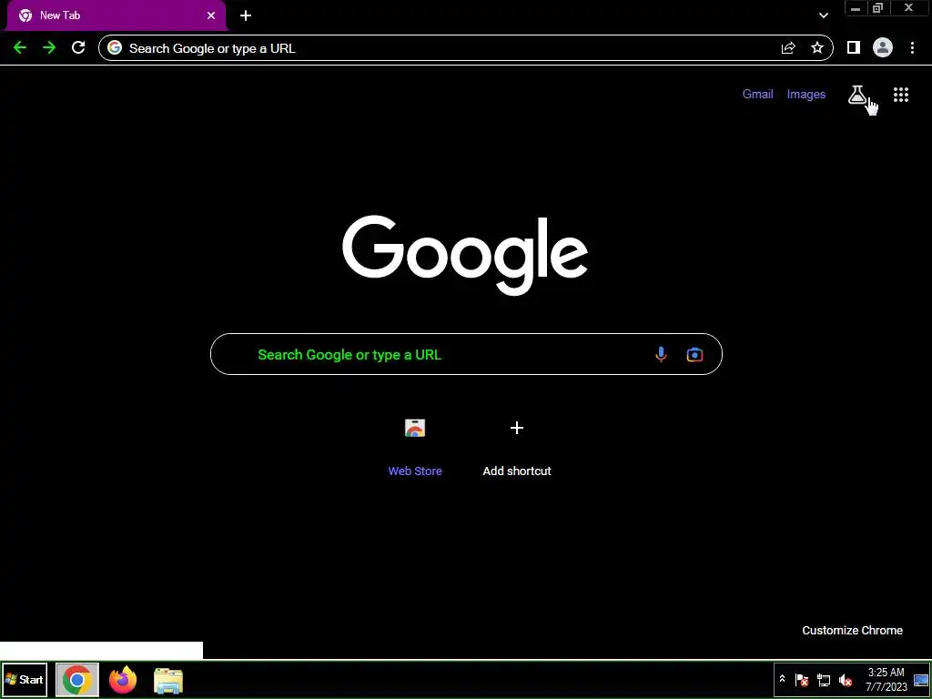Reload the page with the refresh icon
This screenshot has width=932, height=699.
78,48
